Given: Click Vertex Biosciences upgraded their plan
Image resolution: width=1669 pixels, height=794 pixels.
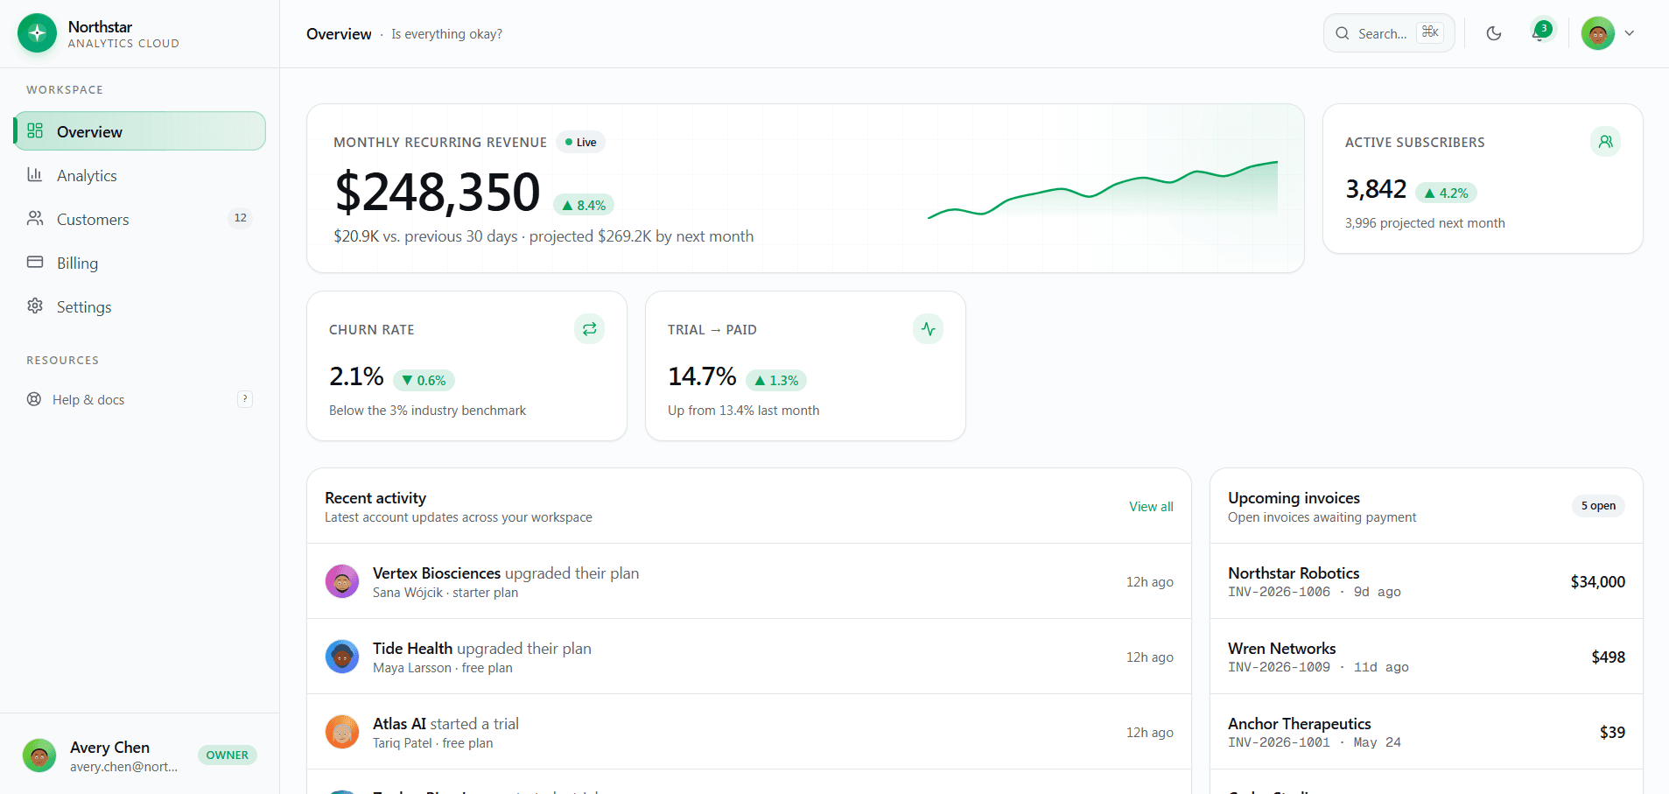Looking at the screenshot, I should pyautogui.click(x=506, y=573).
